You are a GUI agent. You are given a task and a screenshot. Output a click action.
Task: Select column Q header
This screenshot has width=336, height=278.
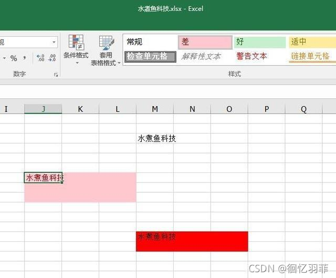303,109
